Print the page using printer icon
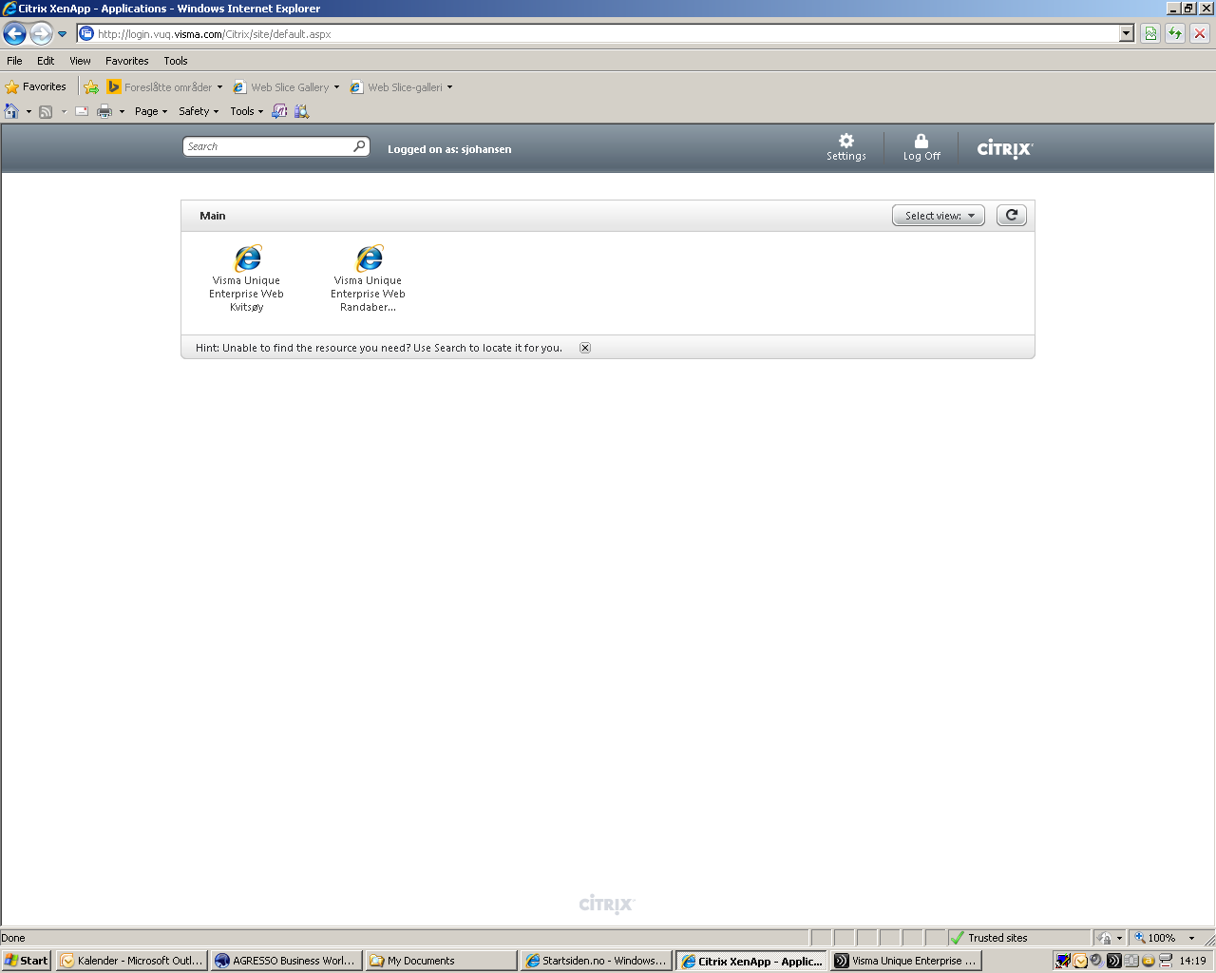This screenshot has width=1216, height=973. (x=104, y=111)
